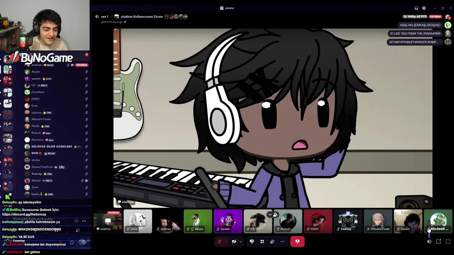Click the green avatar beside first chat bubble
Image resolution: width=454 pixels, height=255 pixels.
coord(448,25)
